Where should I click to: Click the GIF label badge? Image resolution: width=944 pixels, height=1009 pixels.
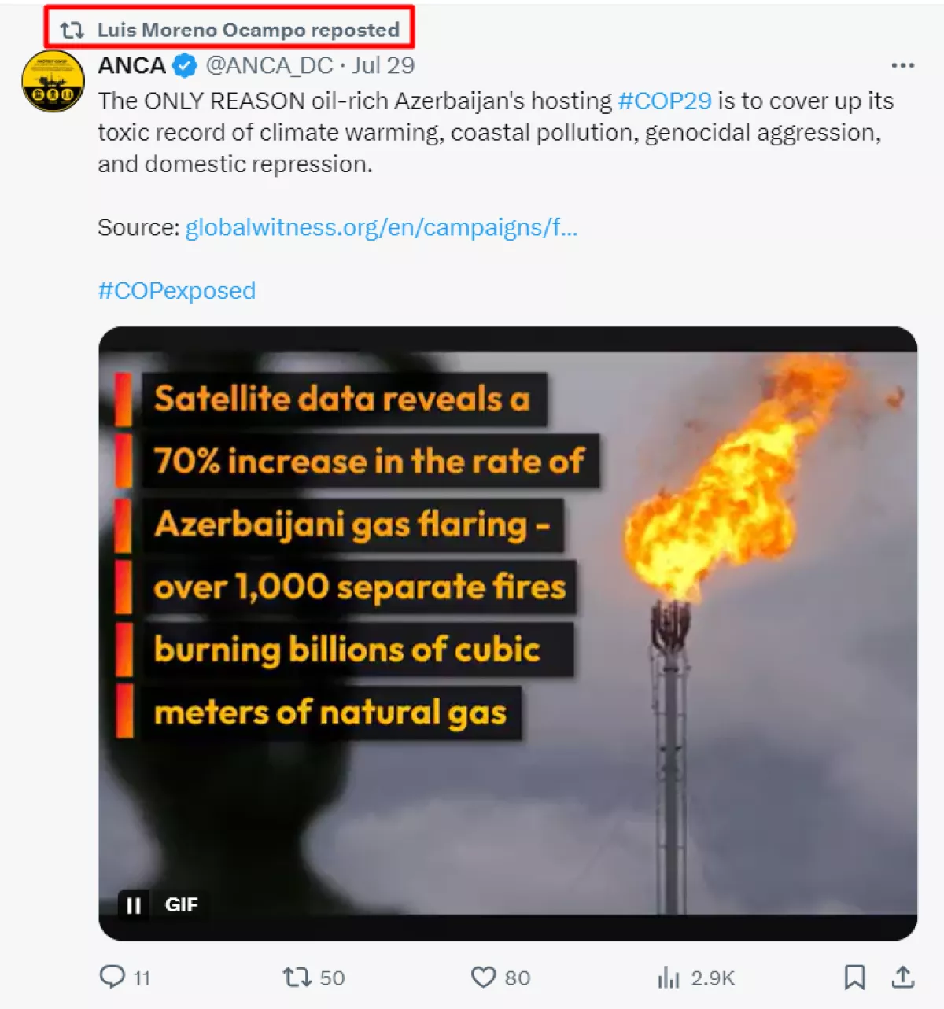(181, 905)
